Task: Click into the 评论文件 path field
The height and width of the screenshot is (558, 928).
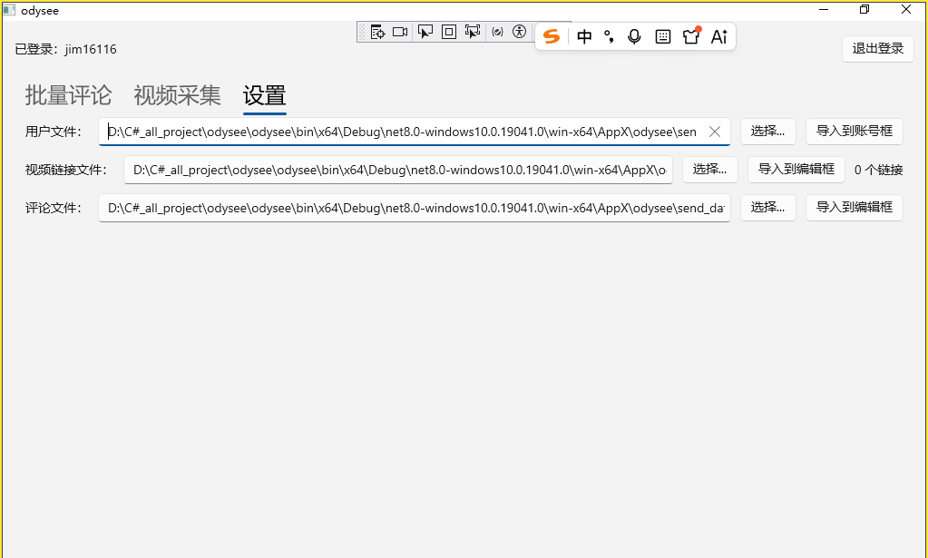Action: pos(415,208)
